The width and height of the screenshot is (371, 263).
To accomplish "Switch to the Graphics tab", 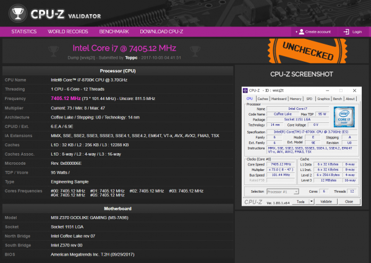I will (323, 99).
